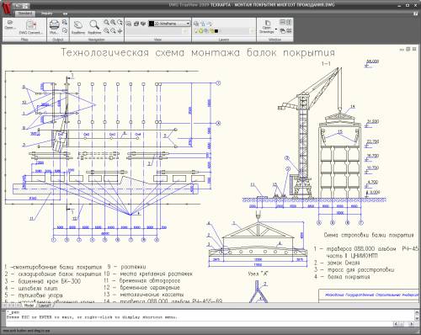Open the Named Views icon in View panel

(129, 24)
